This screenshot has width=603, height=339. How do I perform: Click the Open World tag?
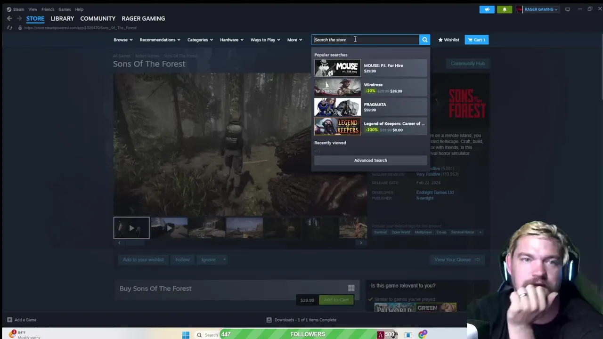[401, 232]
